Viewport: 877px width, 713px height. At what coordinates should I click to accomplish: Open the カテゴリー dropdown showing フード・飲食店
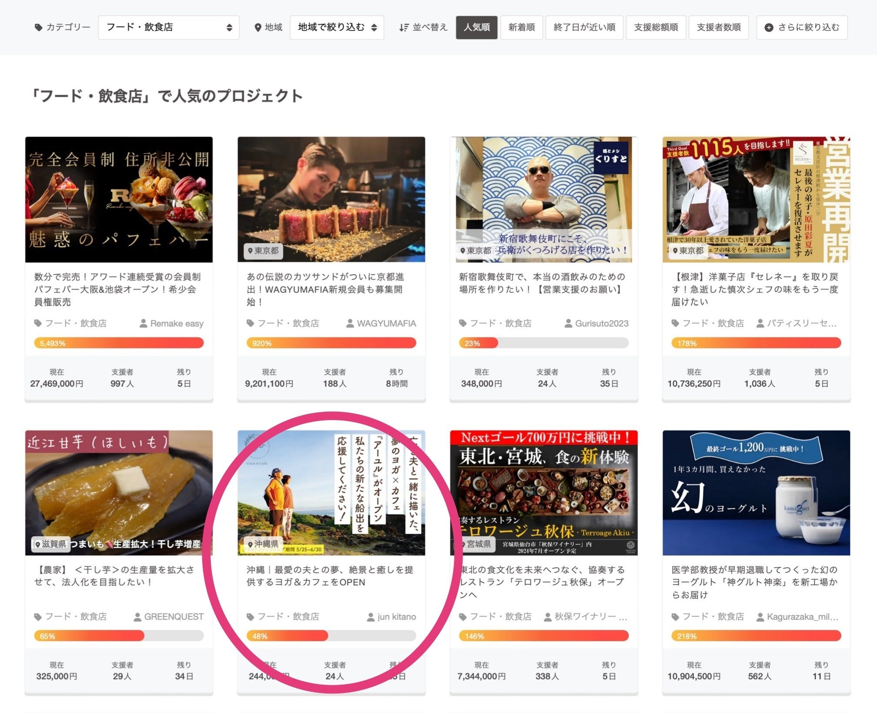tap(168, 27)
